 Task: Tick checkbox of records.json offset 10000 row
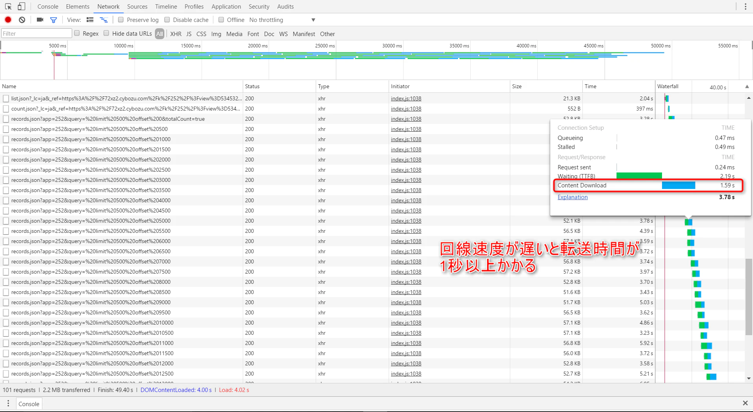(x=6, y=323)
